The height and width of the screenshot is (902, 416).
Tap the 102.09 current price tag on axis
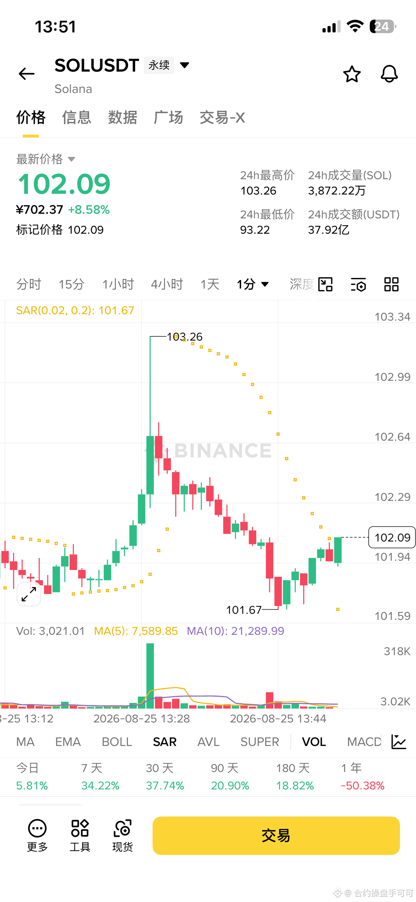pos(392,537)
